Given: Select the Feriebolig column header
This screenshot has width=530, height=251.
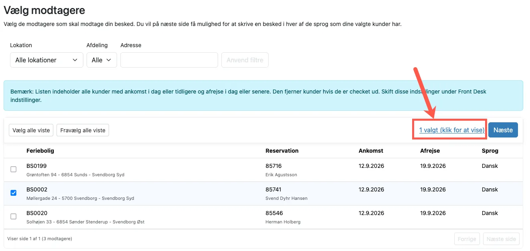Looking at the screenshot, I should pyautogui.click(x=40, y=151).
